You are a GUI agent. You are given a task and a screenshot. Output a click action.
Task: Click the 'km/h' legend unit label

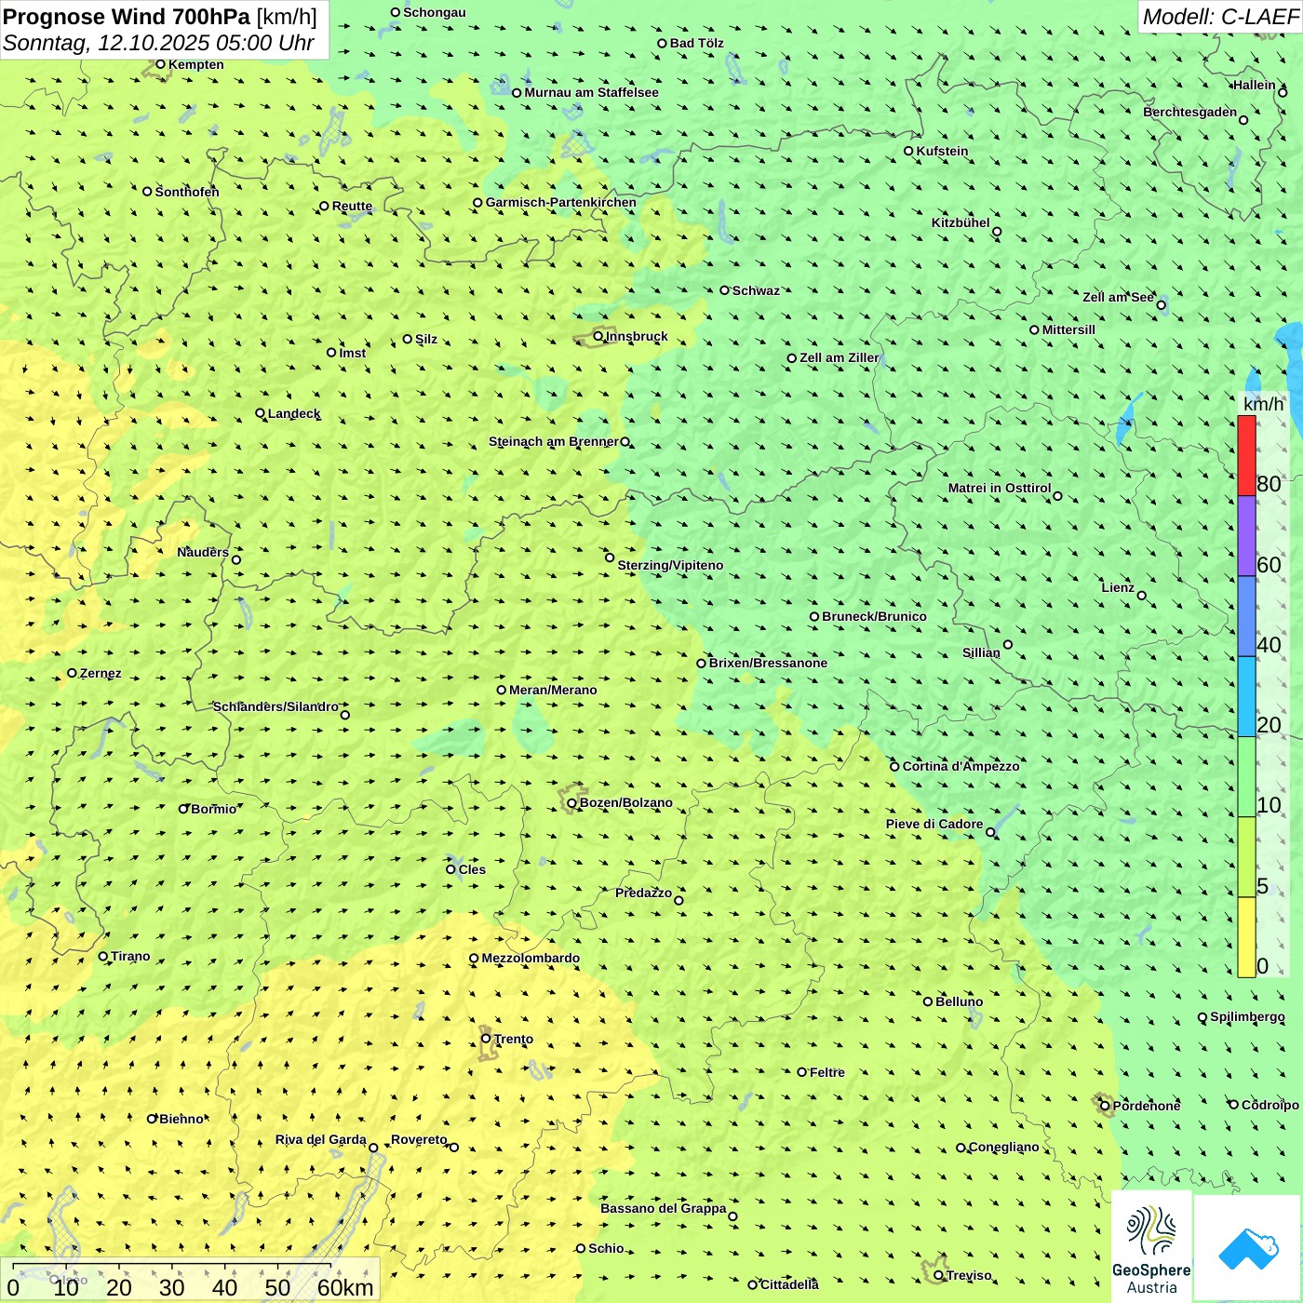tap(1263, 404)
